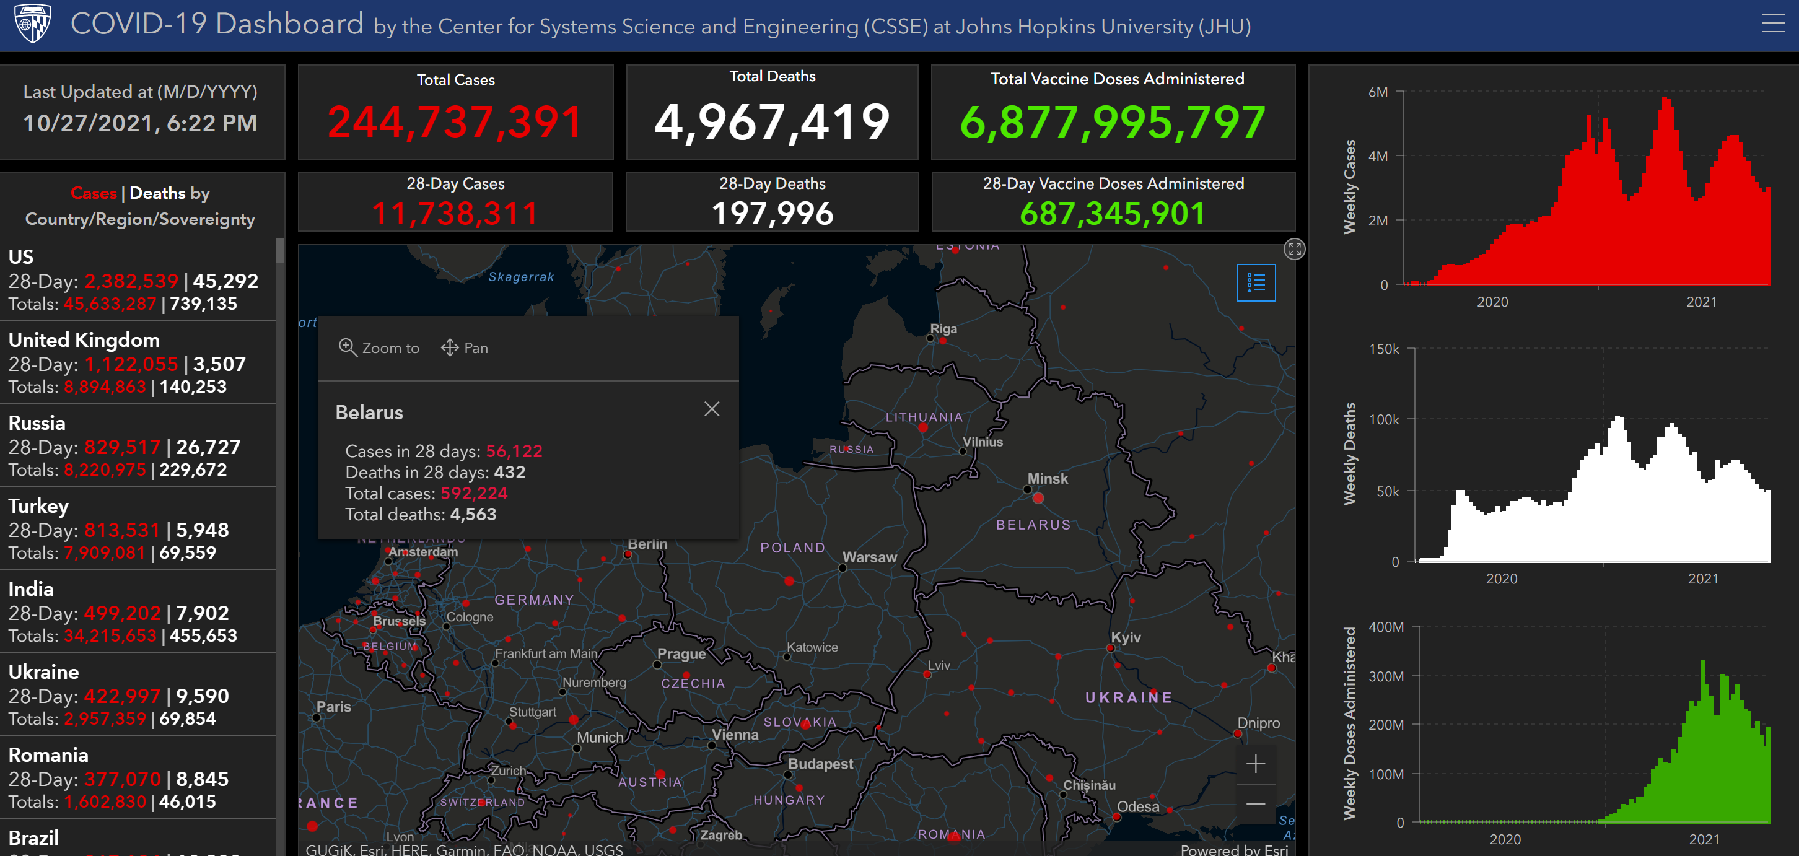
Task: Select Turkey in the country list
Action: 138,529
